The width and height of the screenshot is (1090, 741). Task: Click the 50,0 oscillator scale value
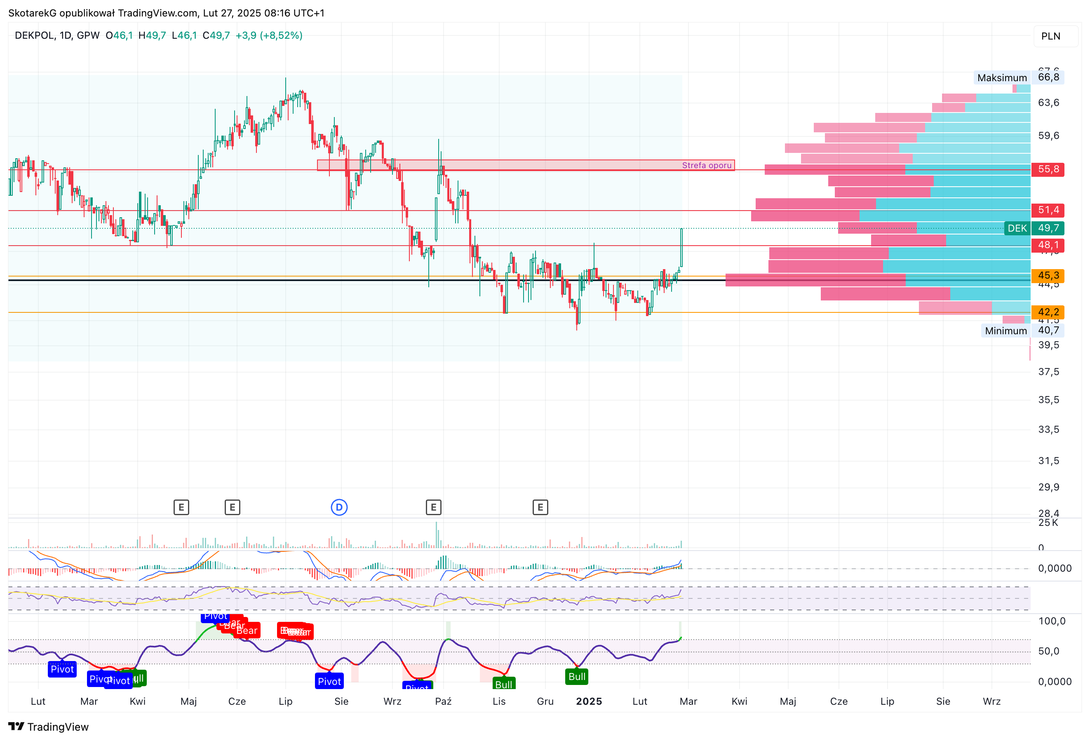(1049, 652)
